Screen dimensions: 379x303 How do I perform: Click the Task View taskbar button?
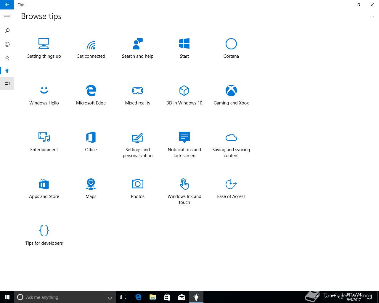tap(123, 297)
